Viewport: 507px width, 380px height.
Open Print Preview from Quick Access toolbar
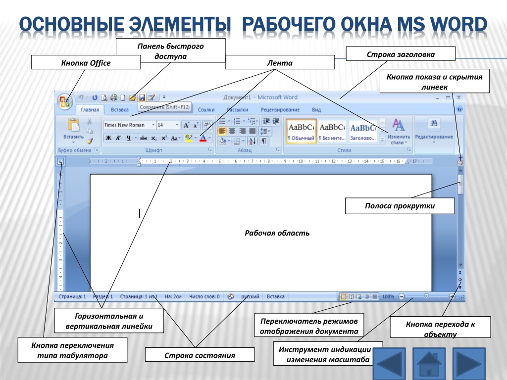pyautogui.click(x=104, y=97)
